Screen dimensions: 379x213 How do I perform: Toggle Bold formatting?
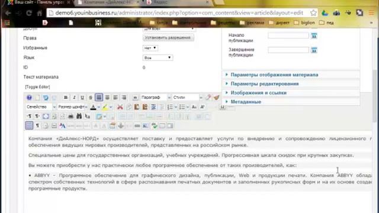click(x=66, y=98)
